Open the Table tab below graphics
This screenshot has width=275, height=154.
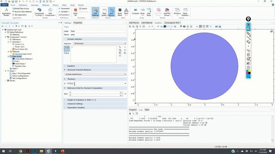tap(147, 110)
